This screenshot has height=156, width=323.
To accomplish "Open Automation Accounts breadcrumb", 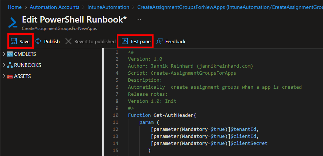I will tap(54, 7).
